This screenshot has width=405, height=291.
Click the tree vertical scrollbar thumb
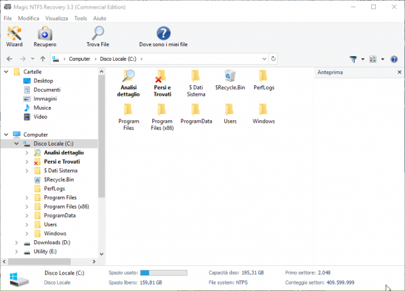click(101, 137)
